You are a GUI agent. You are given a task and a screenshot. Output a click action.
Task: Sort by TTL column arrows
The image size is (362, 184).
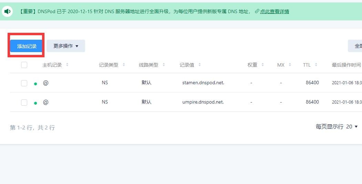point(316,65)
